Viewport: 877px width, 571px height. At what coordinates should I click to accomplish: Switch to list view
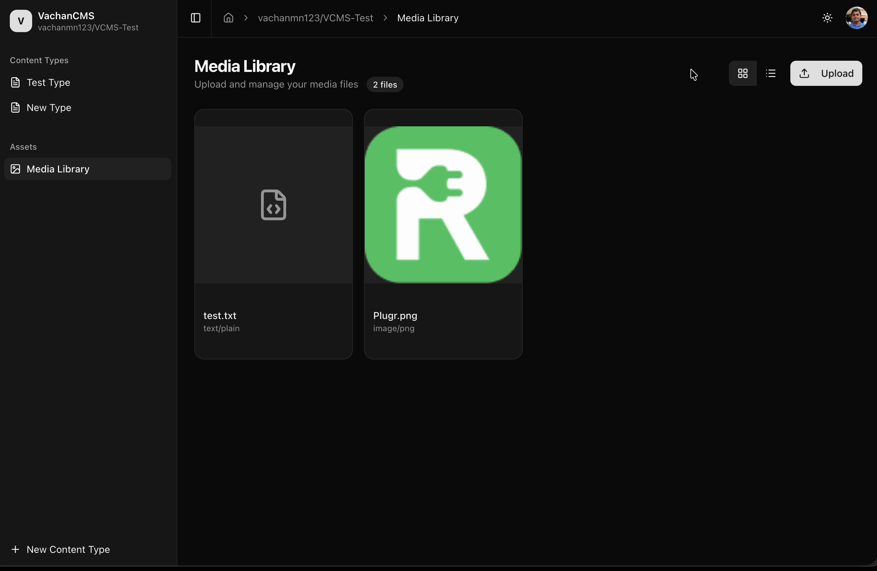coord(770,73)
